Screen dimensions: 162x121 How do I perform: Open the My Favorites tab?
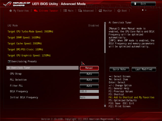click(x=19, y=11)
